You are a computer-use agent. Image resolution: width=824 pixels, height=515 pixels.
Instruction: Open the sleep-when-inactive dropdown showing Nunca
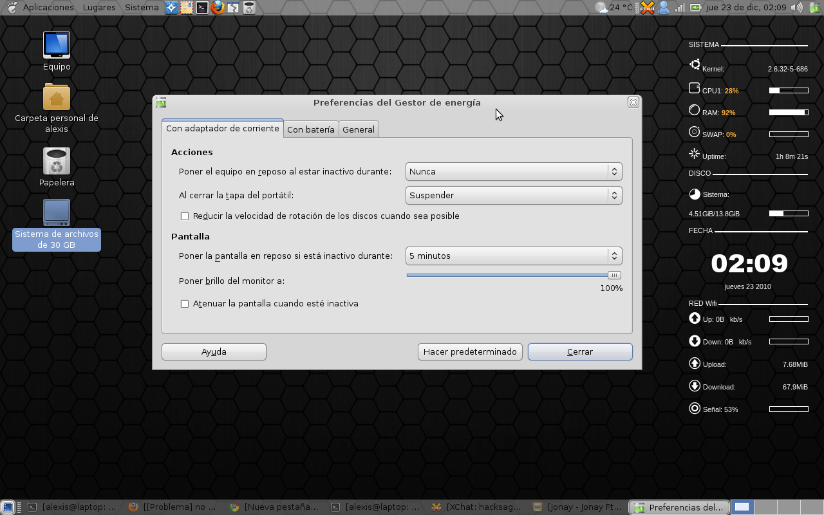click(x=514, y=171)
